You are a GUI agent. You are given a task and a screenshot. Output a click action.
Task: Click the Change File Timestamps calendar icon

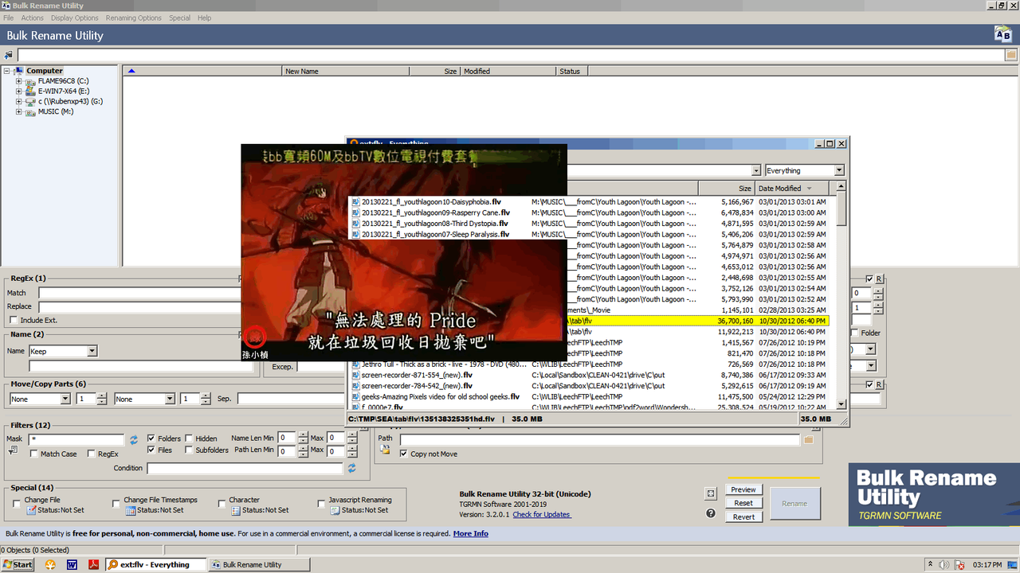(x=131, y=510)
